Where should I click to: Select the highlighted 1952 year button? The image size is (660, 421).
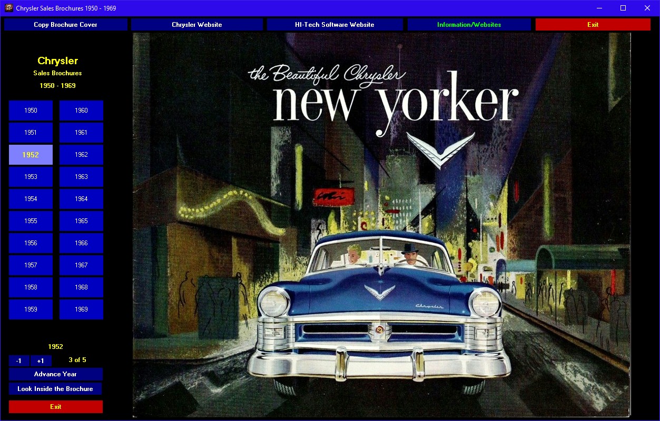point(31,155)
